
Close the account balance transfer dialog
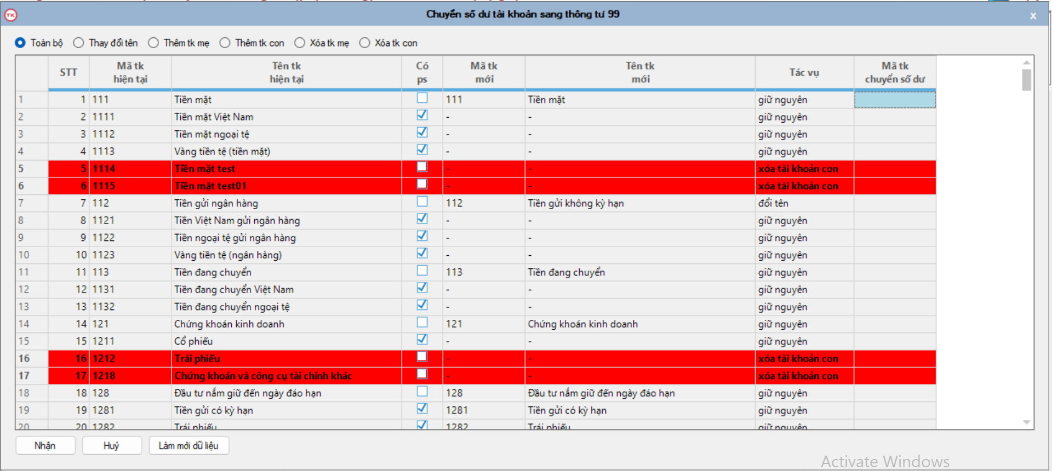[1033, 16]
